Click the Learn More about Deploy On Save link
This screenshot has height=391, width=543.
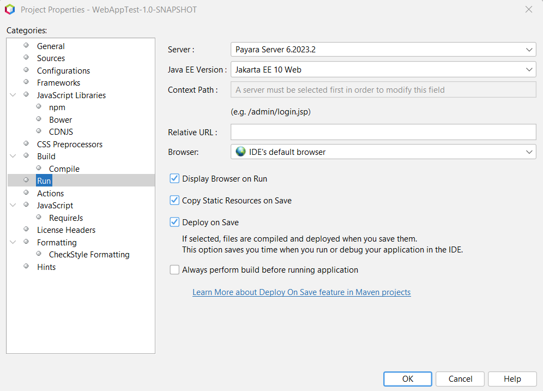[x=301, y=292]
